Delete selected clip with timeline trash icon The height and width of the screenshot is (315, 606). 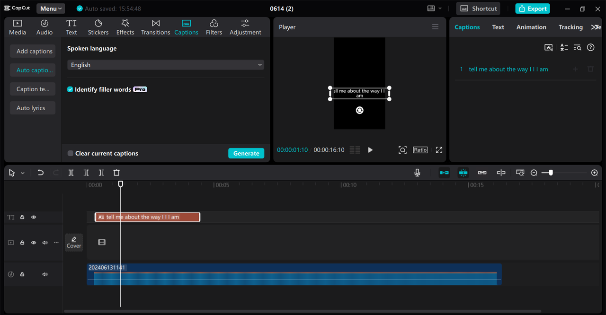116,173
